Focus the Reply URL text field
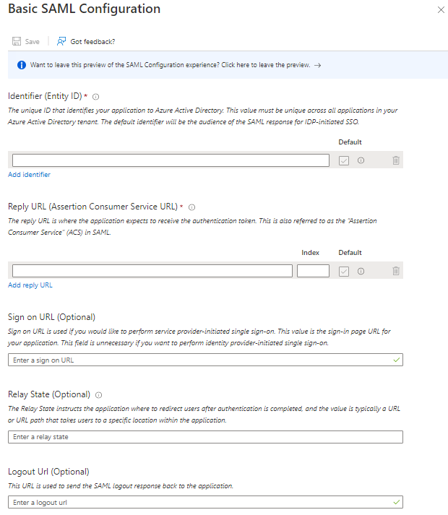Viewport: 448px width, 515px height. click(152, 271)
